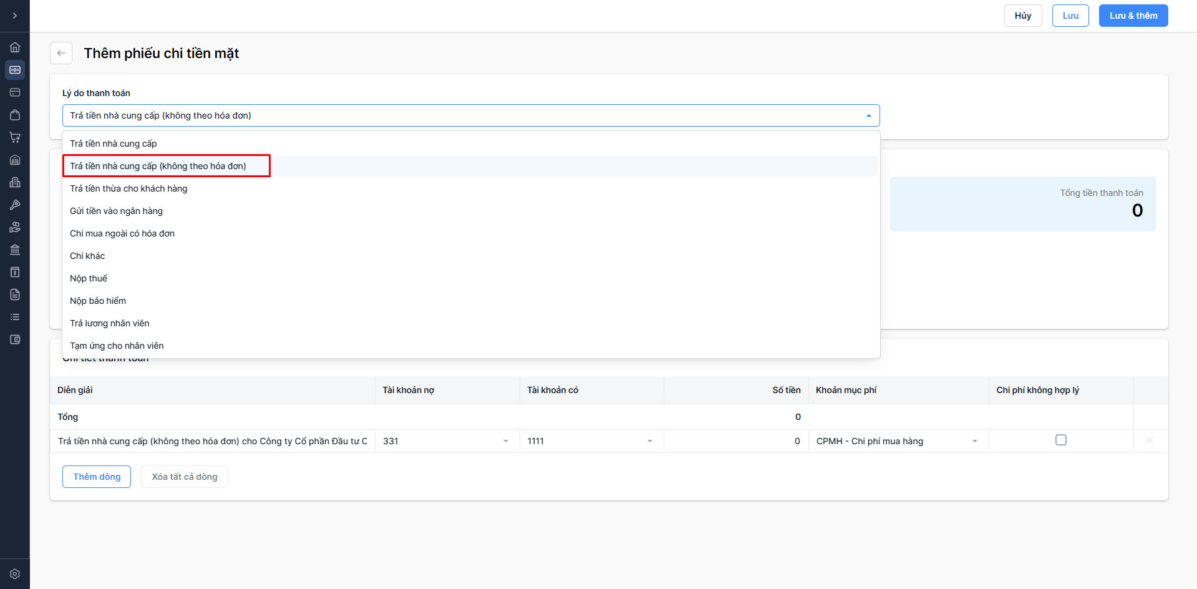Click the settings gear icon
Screen dimensions: 1197x589
[x=15, y=574]
